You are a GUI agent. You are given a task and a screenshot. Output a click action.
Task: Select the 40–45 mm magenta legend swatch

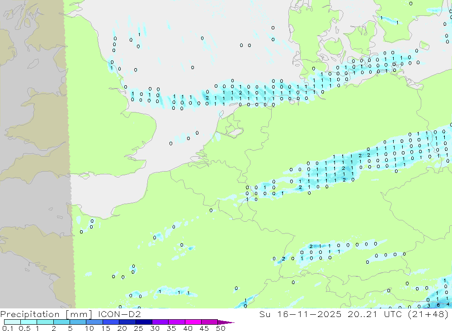pos(193,322)
